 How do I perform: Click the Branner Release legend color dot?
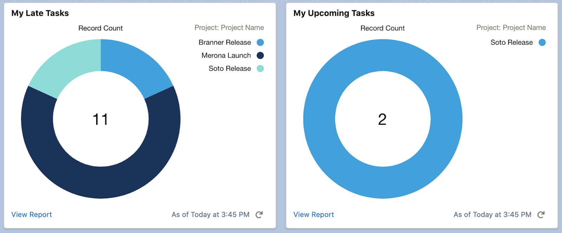coord(260,43)
